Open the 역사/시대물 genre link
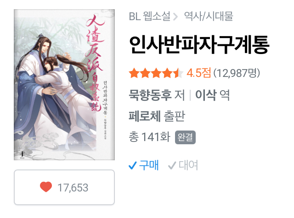Screen dimensions: 294x218 [209, 16]
